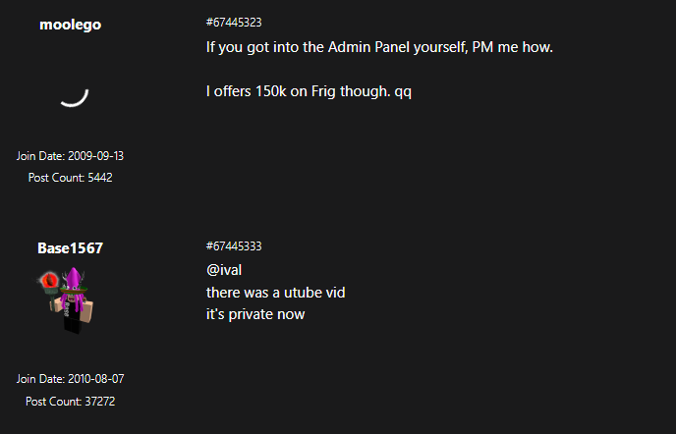The width and height of the screenshot is (676, 434).
Task: Open post permalink #67445323
Action: pos(233,23)
